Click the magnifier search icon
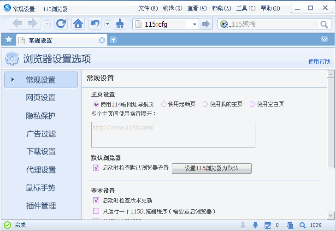 click(324, 24)
